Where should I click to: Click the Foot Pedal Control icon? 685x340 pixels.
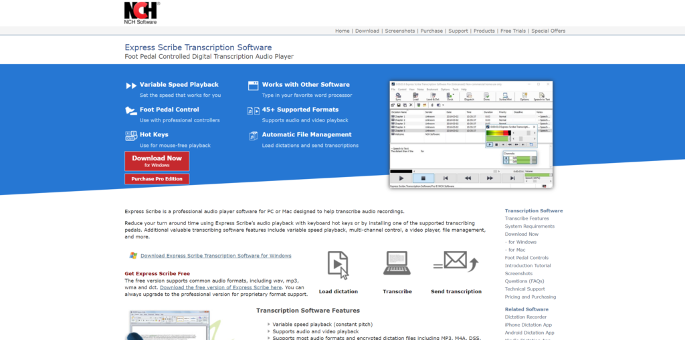click(130, 110)
